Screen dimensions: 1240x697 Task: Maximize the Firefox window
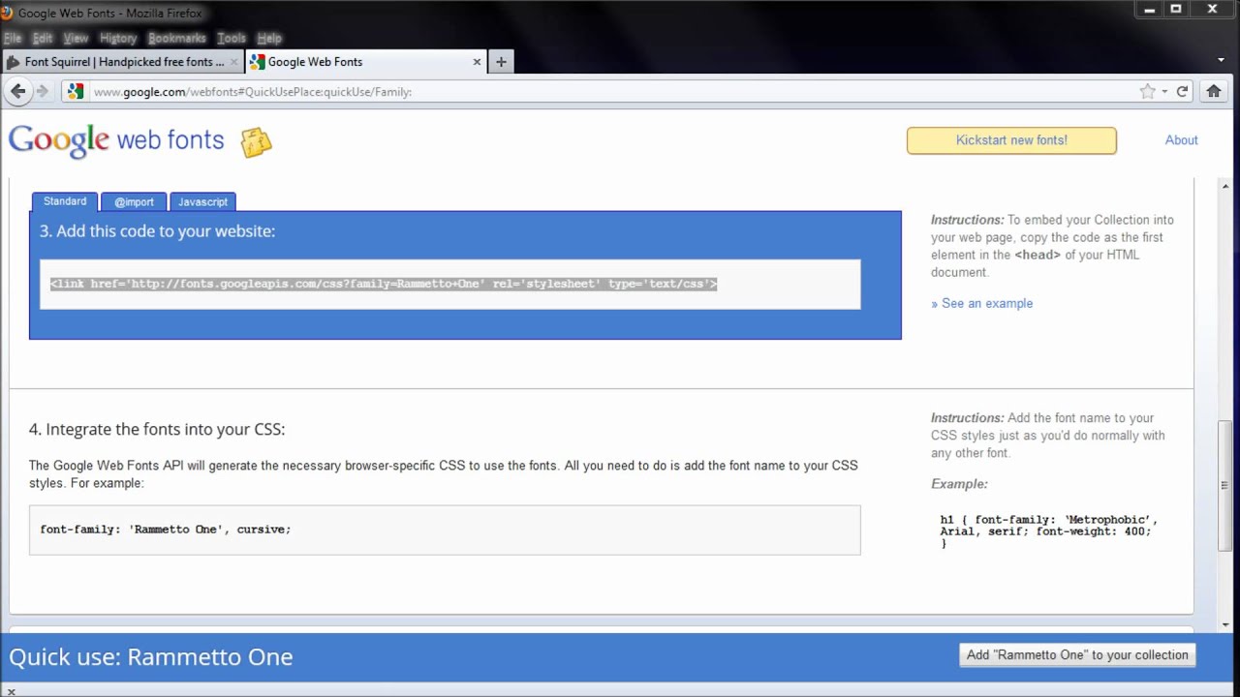tap(1177, 9)
